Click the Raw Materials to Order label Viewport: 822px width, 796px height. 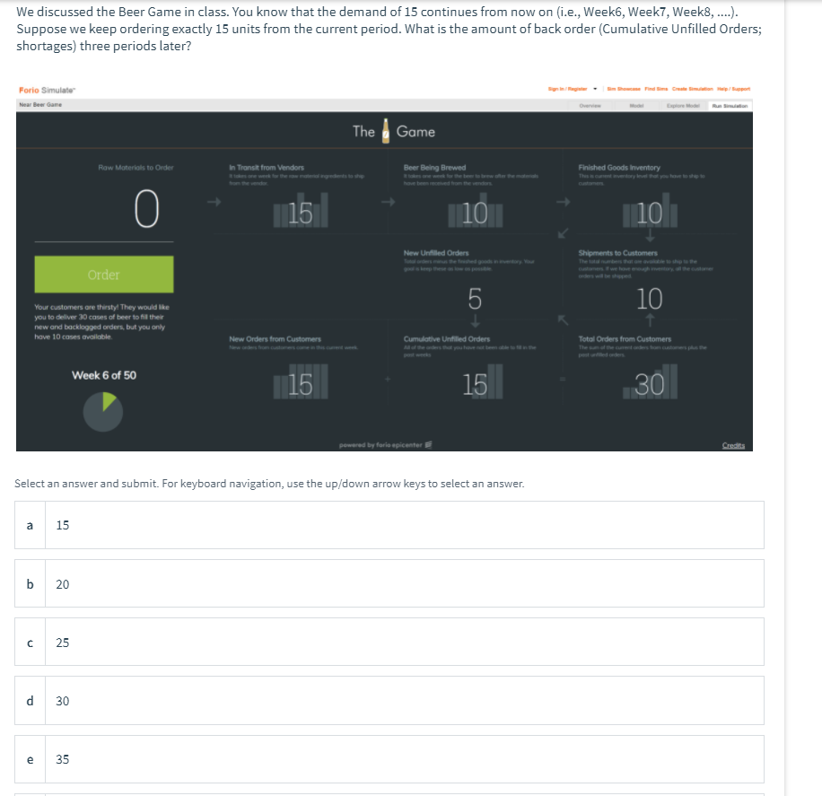[136, 167]
